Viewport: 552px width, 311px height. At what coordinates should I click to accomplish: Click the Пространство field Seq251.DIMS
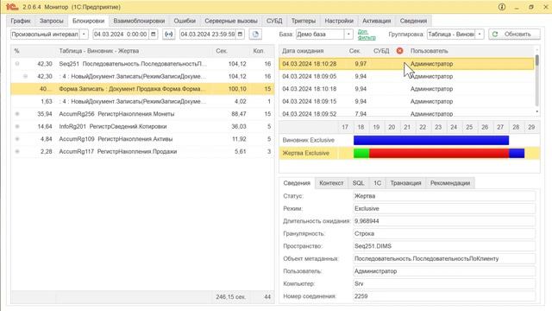(x=444, y=246)
